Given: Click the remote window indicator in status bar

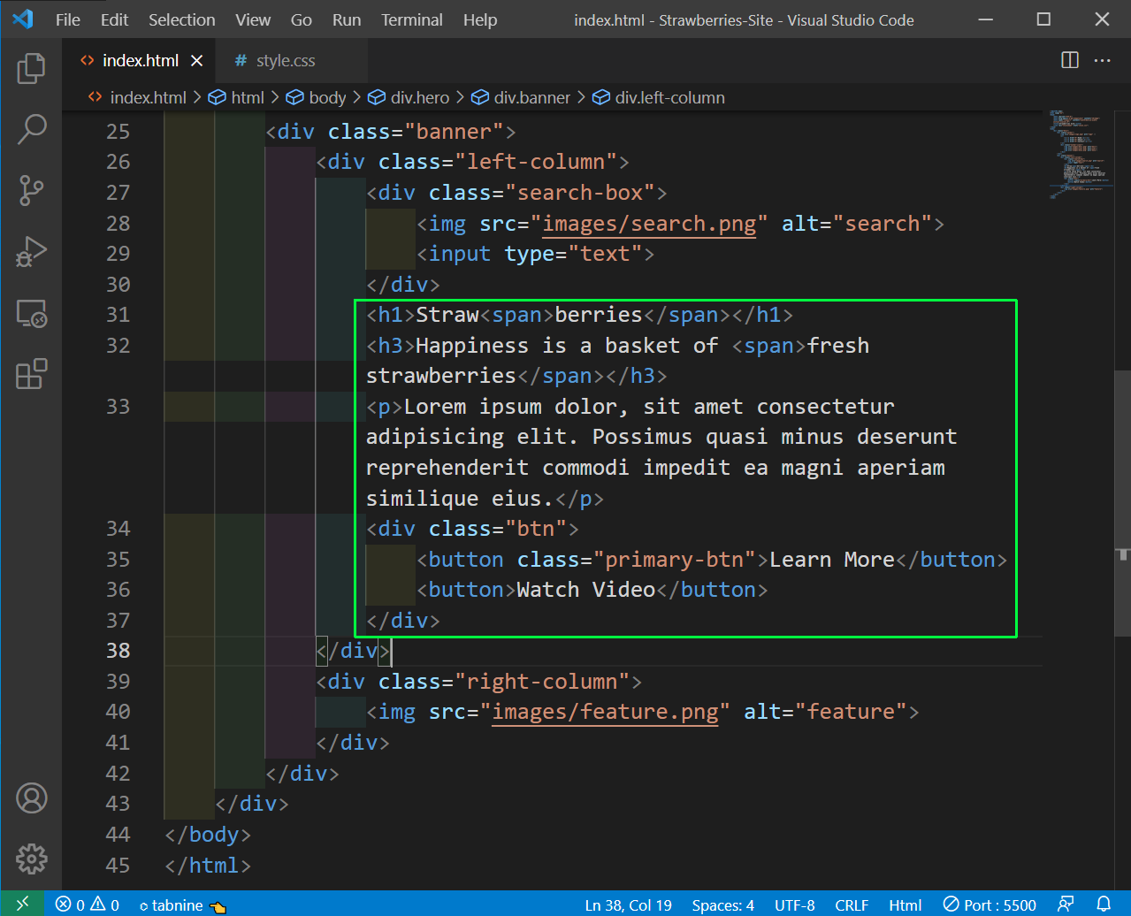Looking at the screenshot, I should click(22, 905).
